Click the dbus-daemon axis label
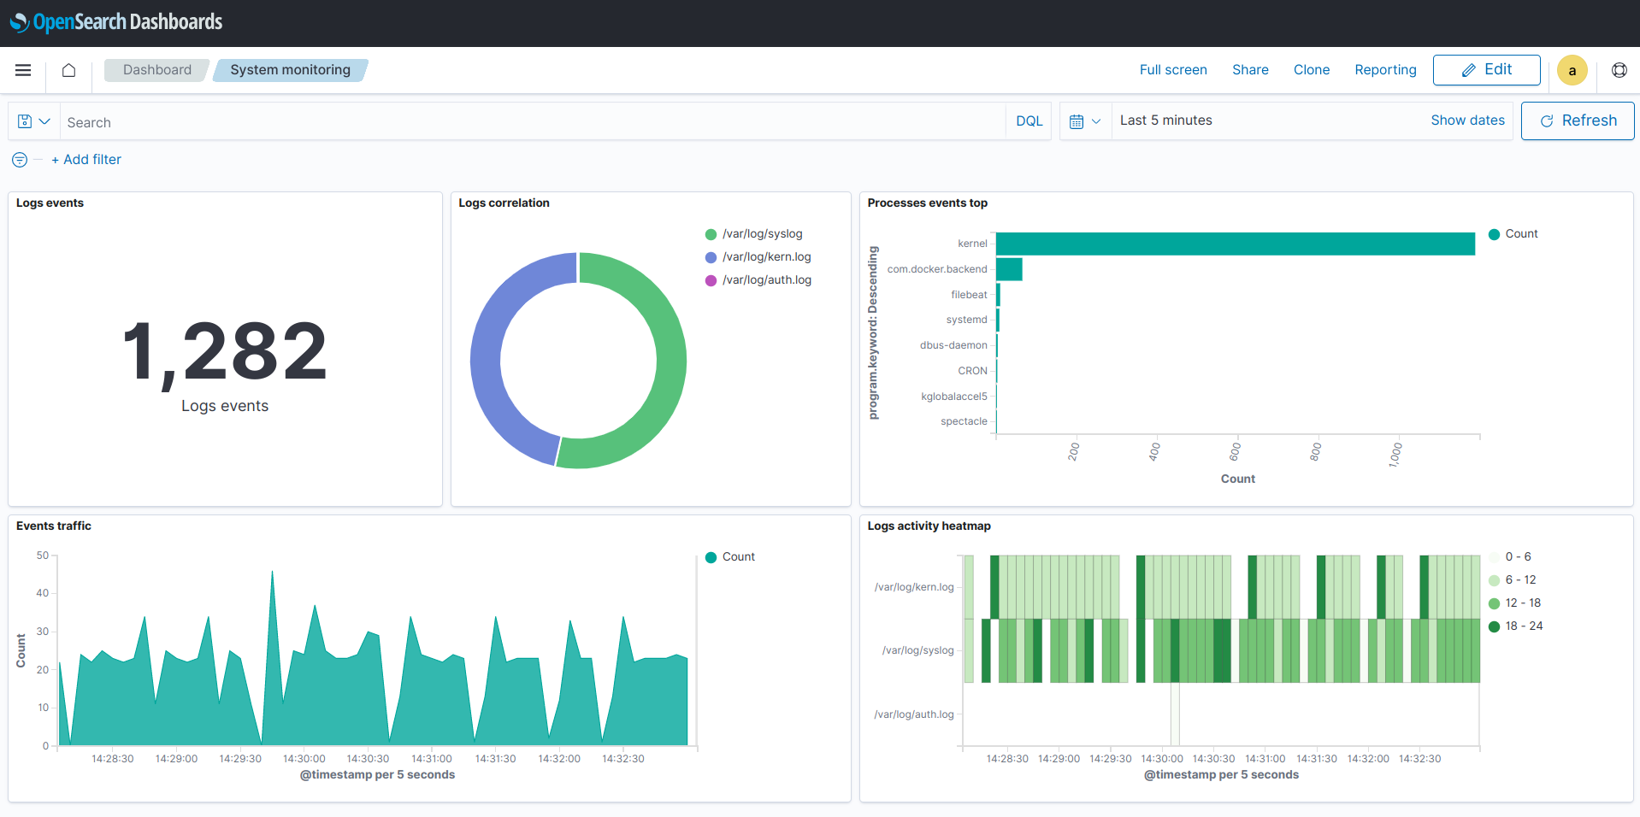The height and width of the screenshot is (817, 1640). pyautogui.click(x=953, y=345)
